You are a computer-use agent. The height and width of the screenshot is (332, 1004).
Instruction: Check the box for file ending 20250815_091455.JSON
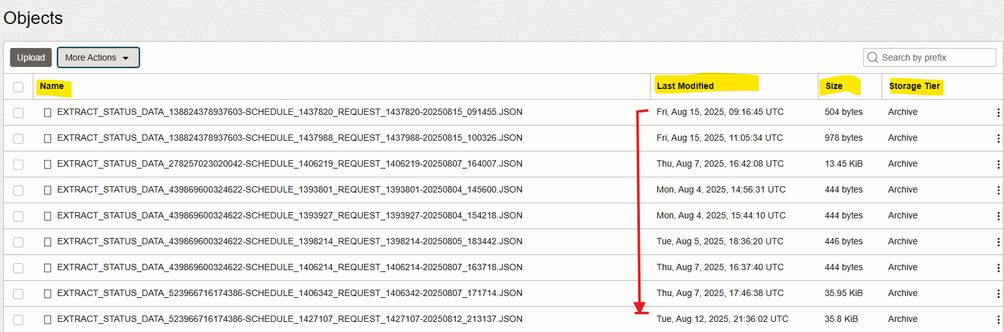pyautogui.click(x=18, y=113)
